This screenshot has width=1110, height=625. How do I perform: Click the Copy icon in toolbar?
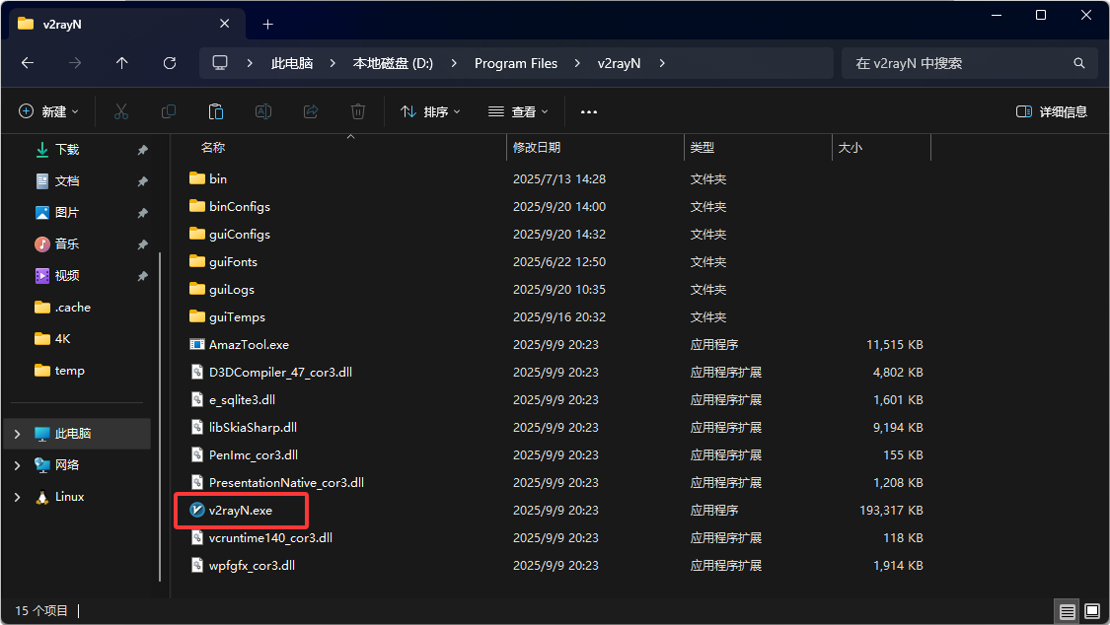coord(169,112)
